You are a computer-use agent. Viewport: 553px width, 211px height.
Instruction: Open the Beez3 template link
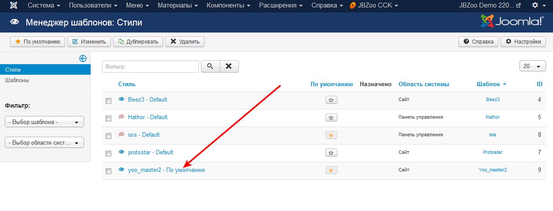(x=493, y=99)
